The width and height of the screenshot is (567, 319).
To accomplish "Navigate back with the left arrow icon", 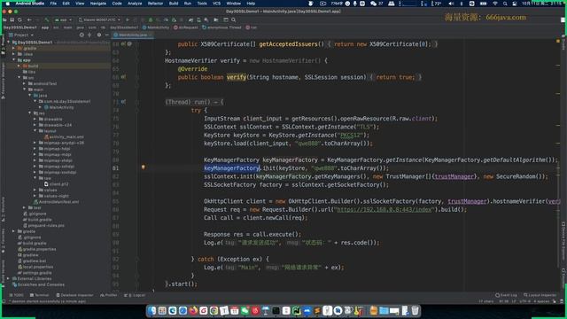I will tap(29, 19).
